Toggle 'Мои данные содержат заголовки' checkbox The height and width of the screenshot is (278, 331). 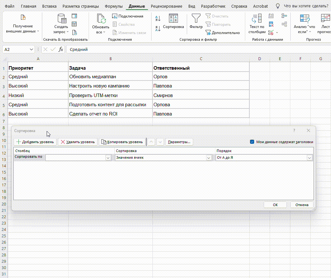252,142
